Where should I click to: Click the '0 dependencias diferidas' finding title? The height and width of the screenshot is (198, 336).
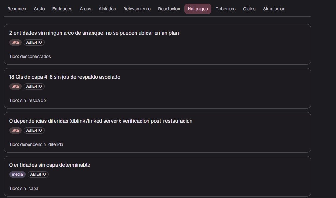click(101, 121)
